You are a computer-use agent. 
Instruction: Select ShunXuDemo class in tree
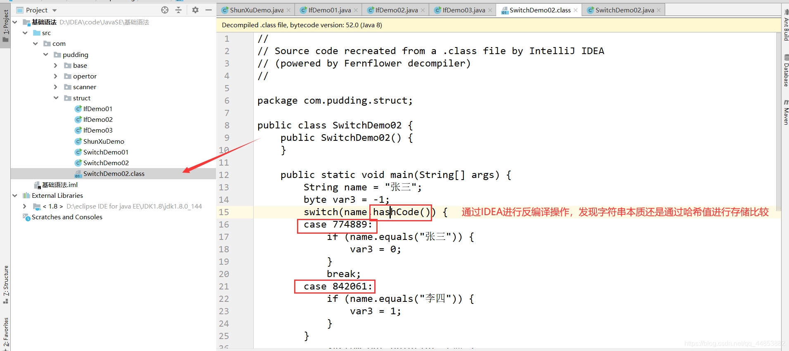[x=104, y=141]
